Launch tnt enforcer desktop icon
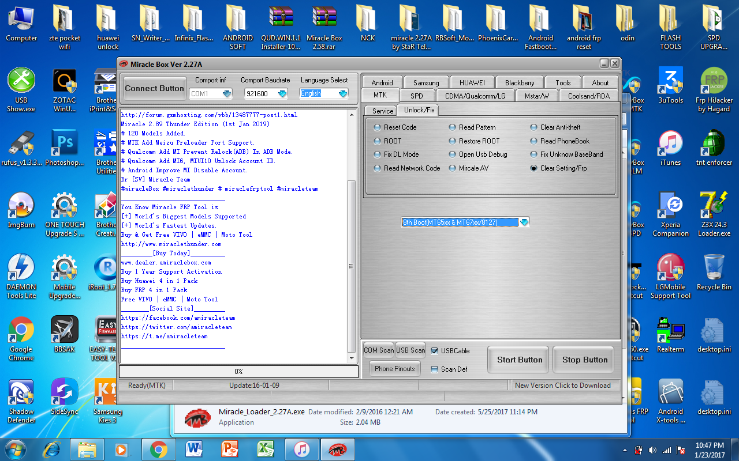The width and height of the screenshot is (739, 461). point(714,148)
